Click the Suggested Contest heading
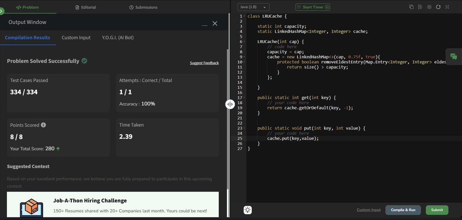 point(28,166)
